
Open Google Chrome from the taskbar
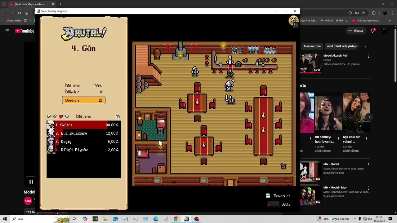176,219
